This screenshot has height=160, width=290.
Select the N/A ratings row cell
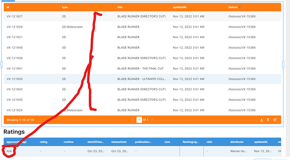pos(9,151)
